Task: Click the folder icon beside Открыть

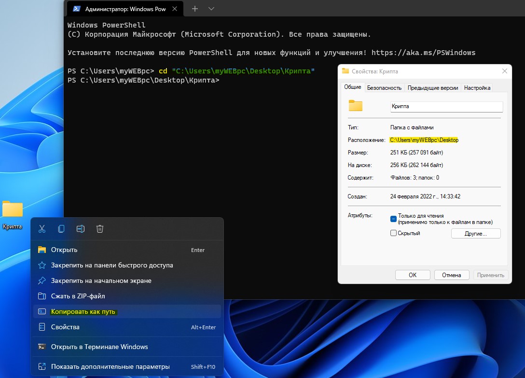Action: coord(42,250)
